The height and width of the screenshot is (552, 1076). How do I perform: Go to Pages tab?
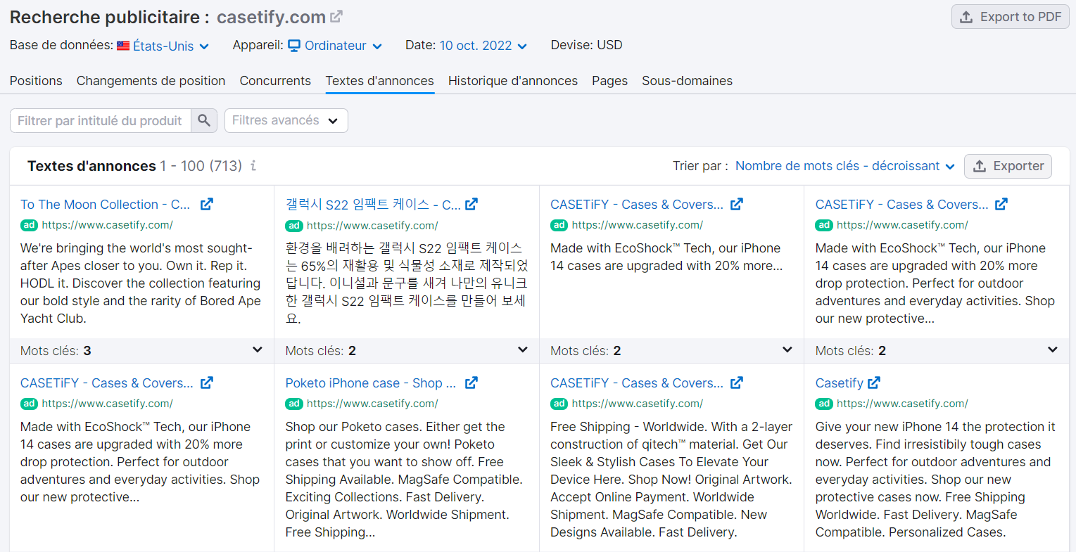(x=609, y=81)
